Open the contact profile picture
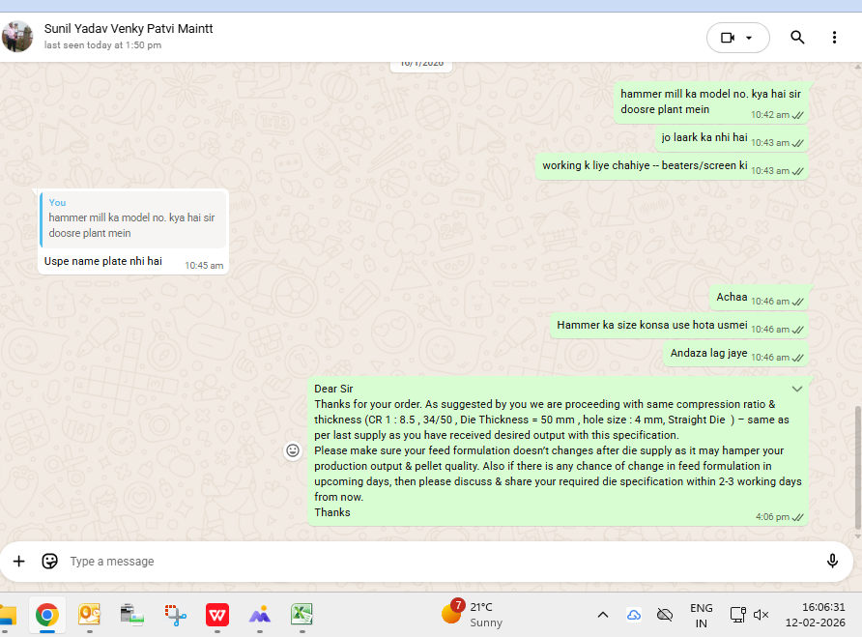 pos(17,37)
